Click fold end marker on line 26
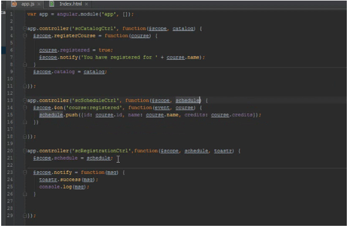Viewport: 348px width, 227px height. [25, 194]
